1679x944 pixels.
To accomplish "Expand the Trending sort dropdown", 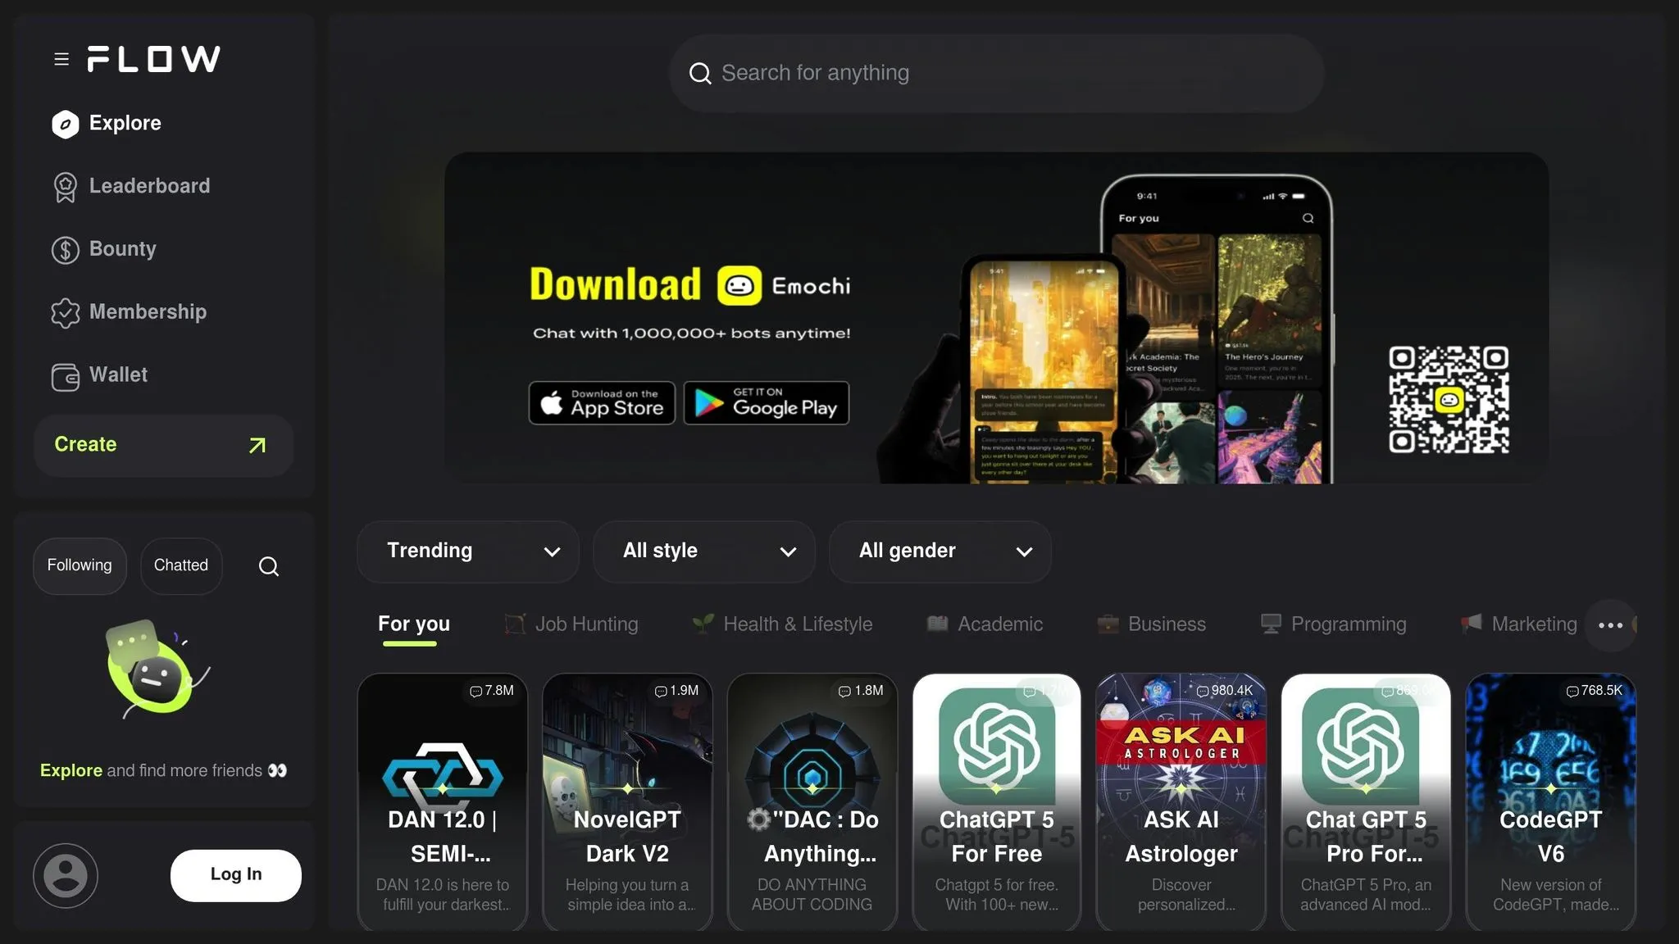I will tap(468, 551).
